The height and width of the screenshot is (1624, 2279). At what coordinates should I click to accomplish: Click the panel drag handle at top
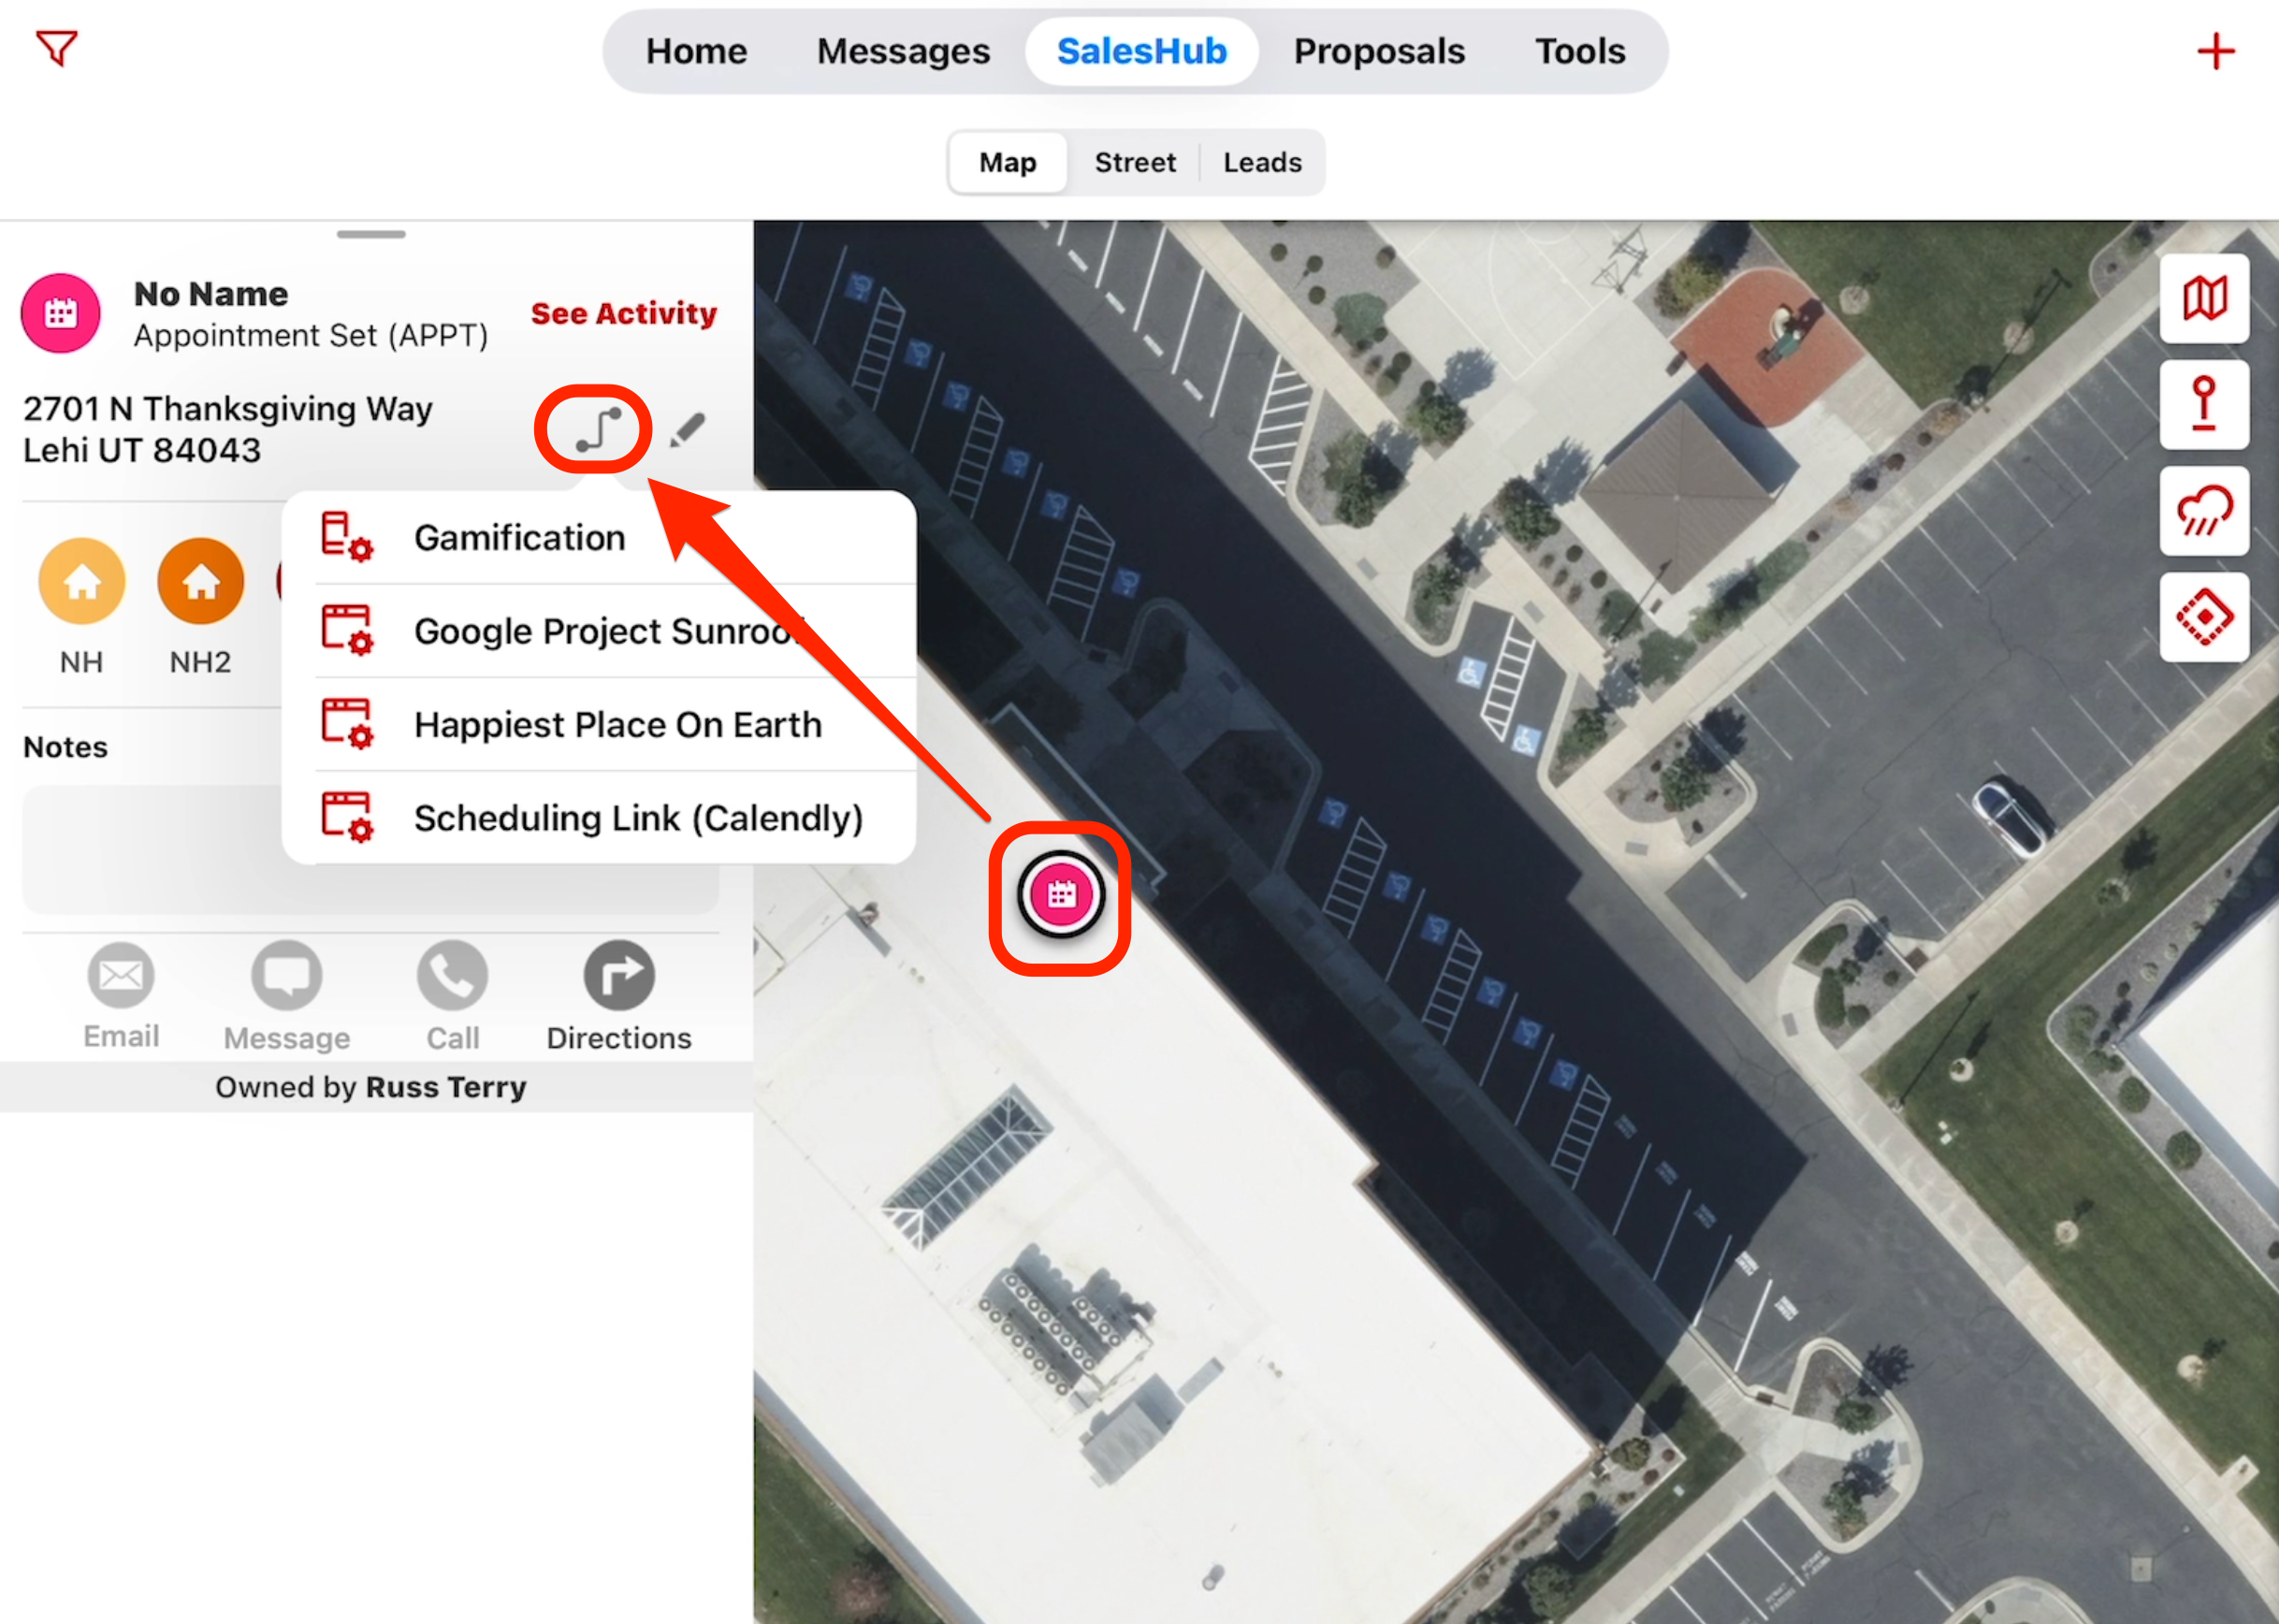click(371, 235)
